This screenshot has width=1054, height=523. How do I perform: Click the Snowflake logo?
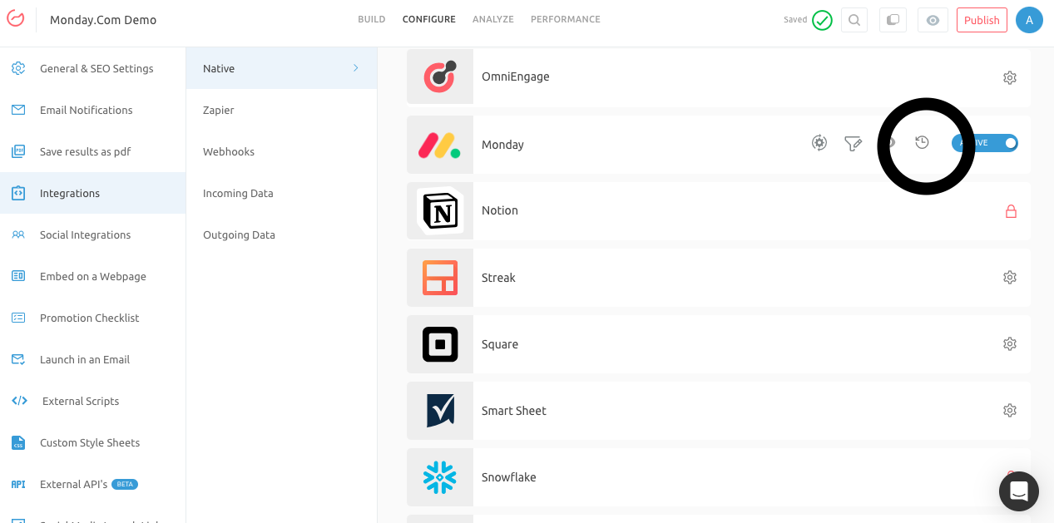(440, 477)
